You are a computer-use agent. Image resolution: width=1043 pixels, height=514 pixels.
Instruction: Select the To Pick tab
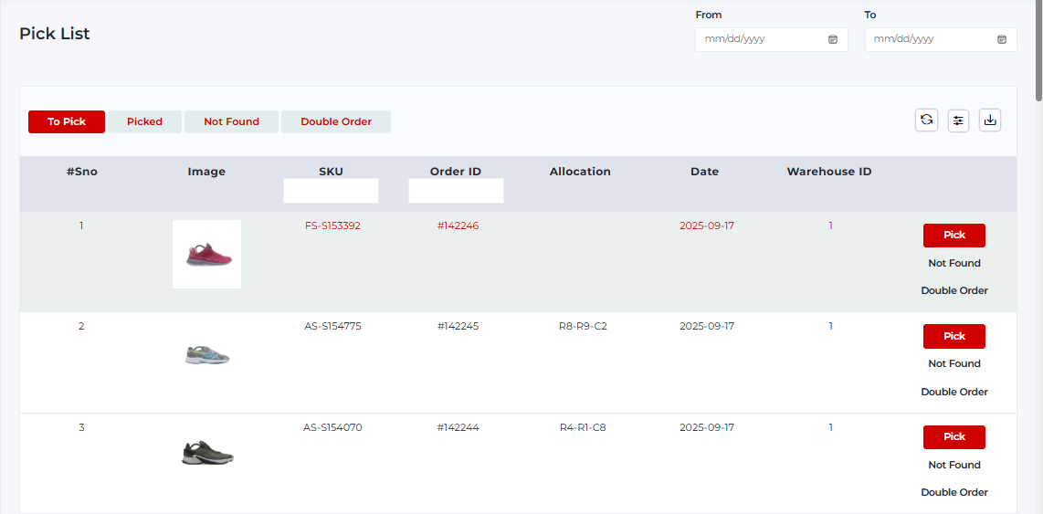(67, 121)
